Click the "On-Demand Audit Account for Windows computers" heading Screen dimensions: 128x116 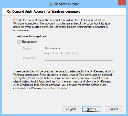pyautogui.click(x=44, y=12)
